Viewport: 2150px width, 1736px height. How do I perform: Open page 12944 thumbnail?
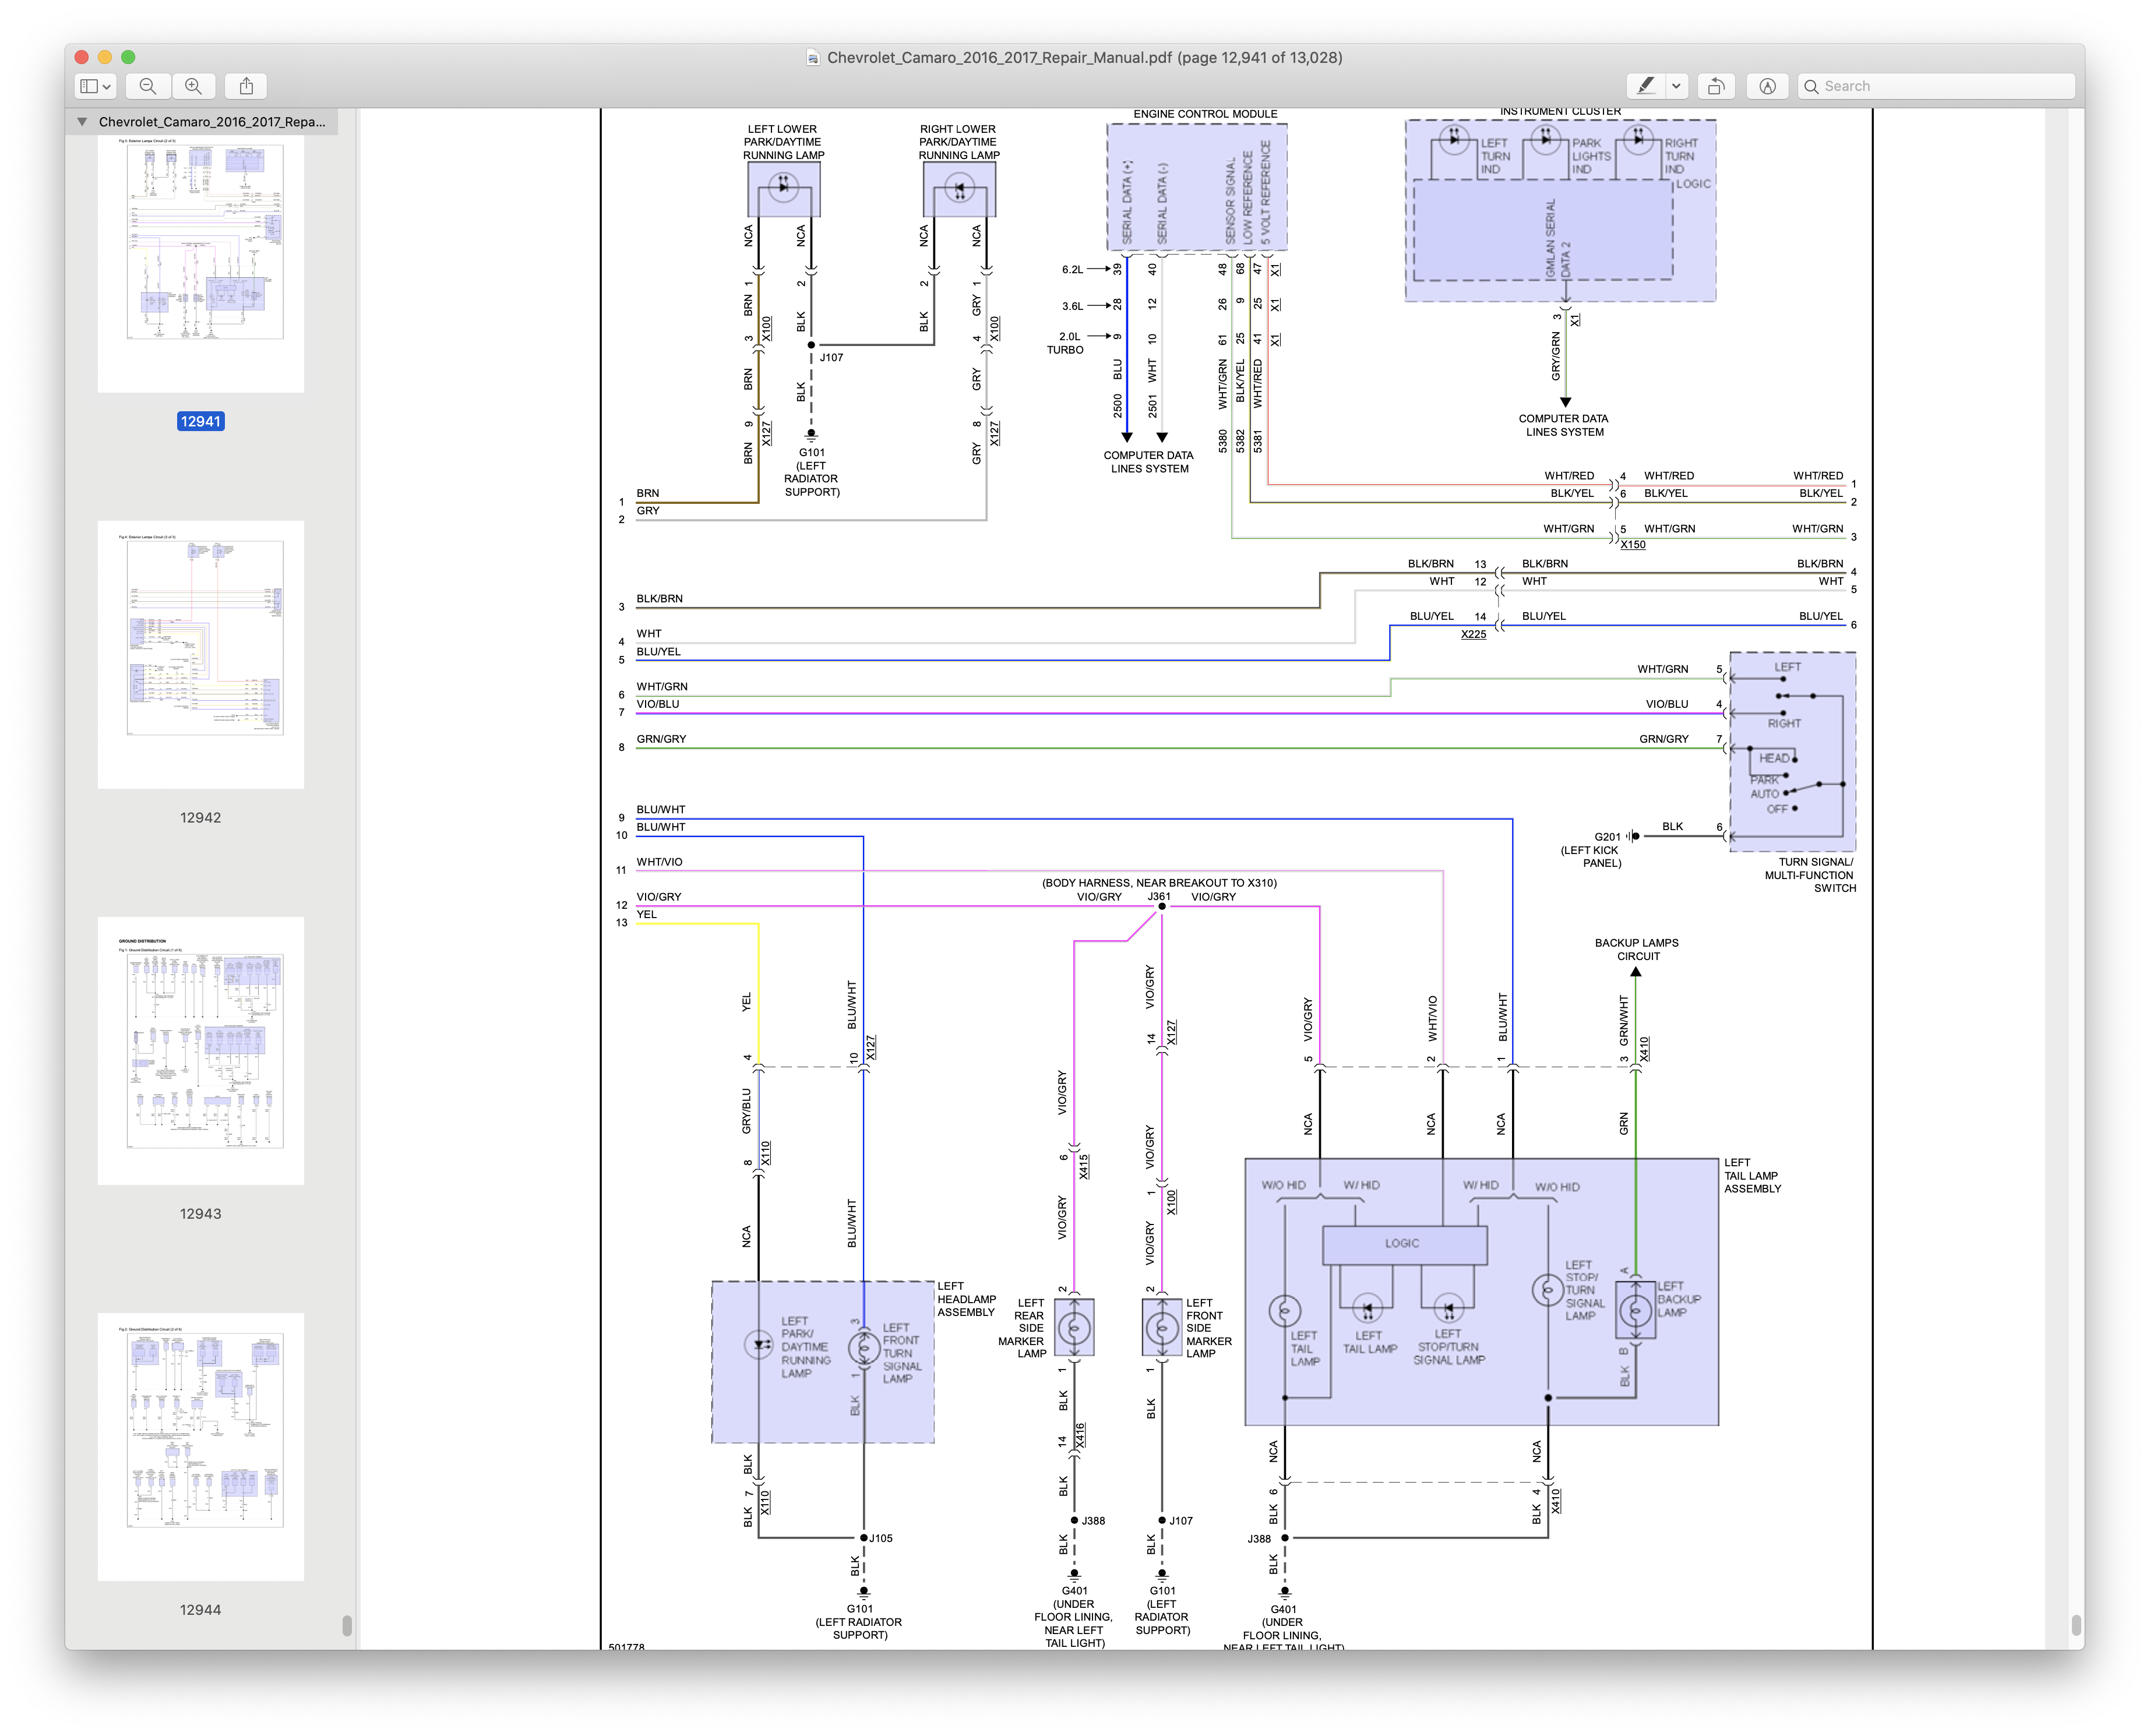pyautogui.click(x=201, y=1446)
